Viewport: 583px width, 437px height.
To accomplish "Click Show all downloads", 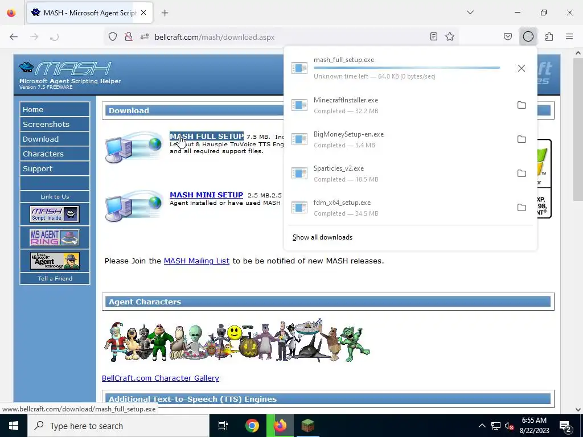I will click(x=322, y=237).
